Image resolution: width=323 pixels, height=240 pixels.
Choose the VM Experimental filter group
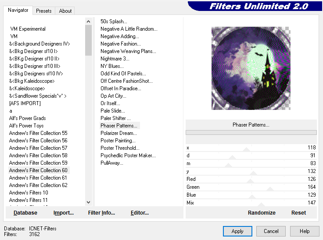tap(28, 29)
